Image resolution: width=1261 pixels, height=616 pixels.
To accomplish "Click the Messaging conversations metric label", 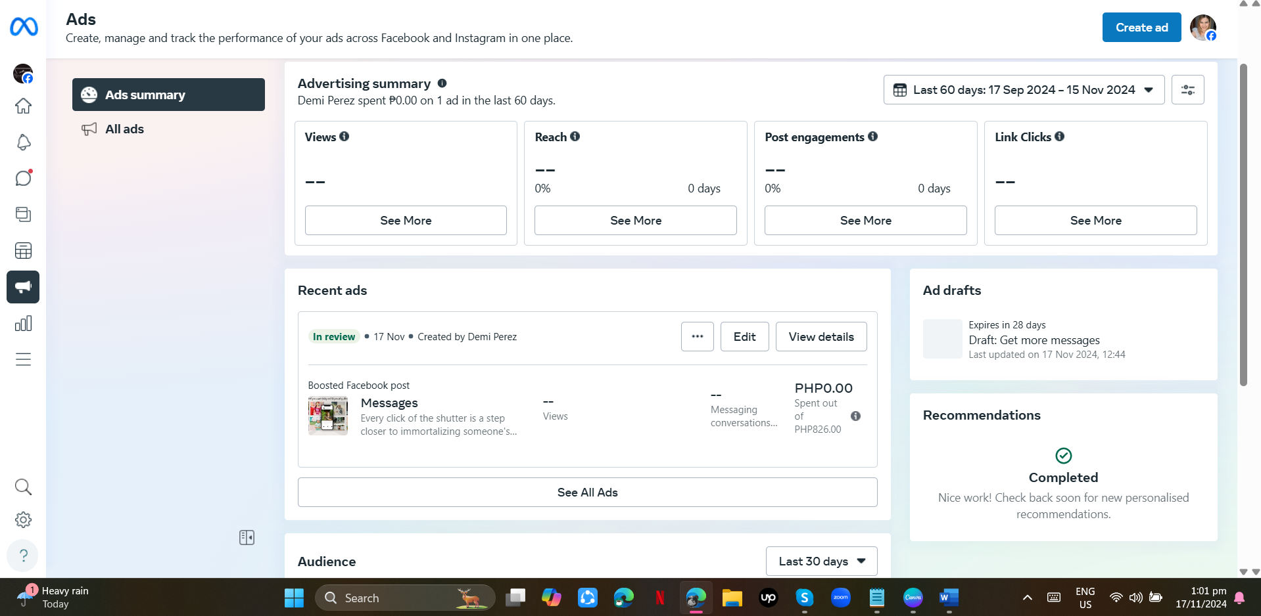I will click(744, 416).
